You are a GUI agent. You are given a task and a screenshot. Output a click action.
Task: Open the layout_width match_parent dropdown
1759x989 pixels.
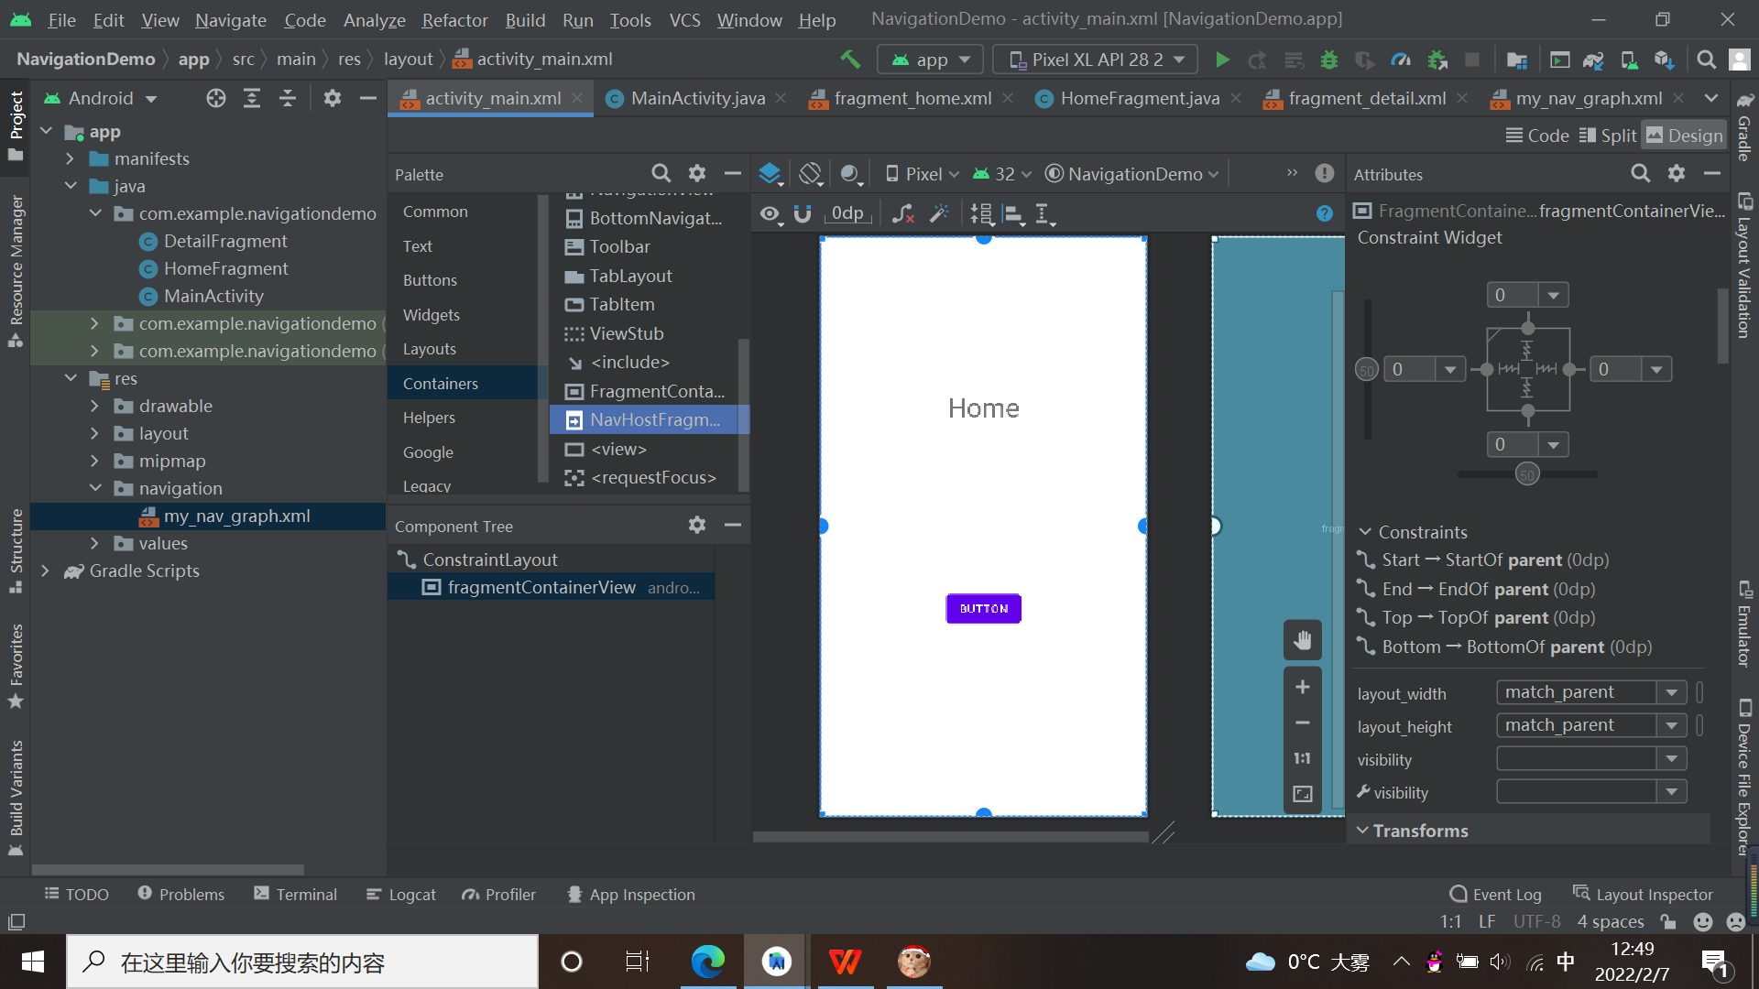1671,692
